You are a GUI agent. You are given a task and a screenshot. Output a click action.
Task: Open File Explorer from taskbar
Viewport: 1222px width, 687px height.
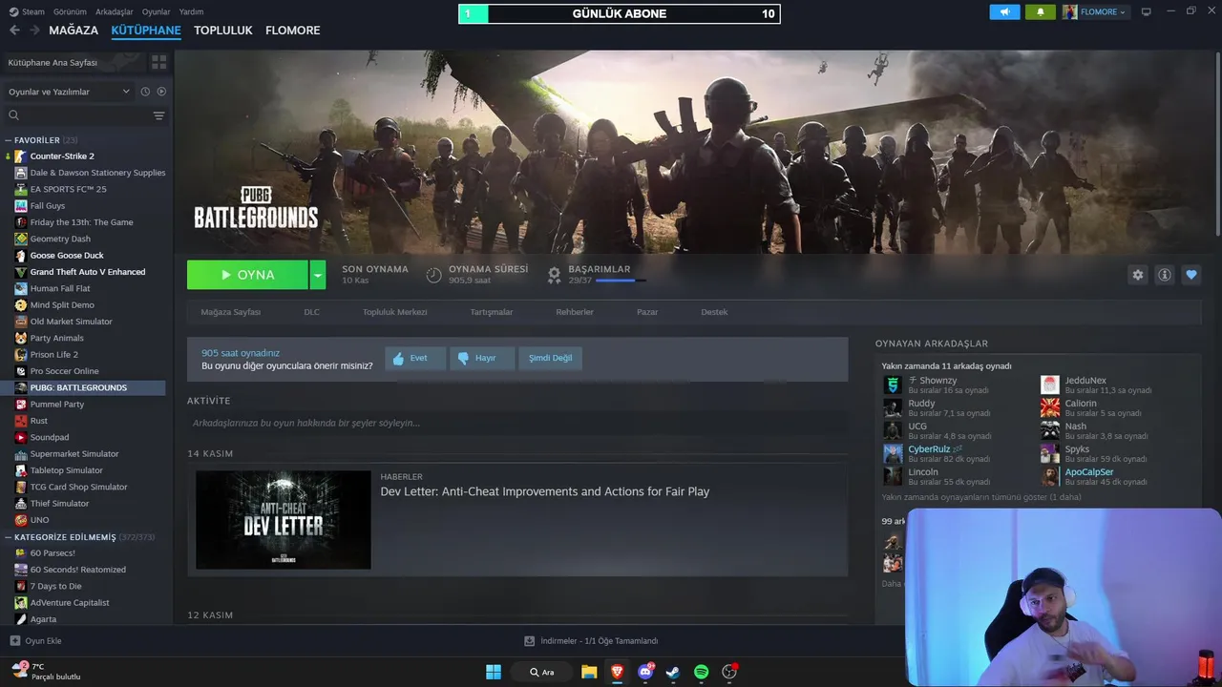click(589, 672)
